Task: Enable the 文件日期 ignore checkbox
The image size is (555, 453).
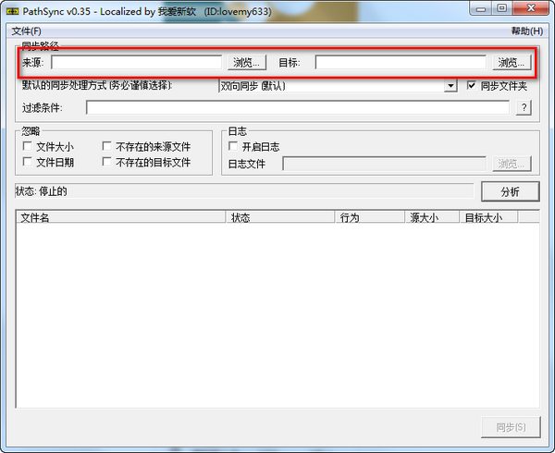Action: pos(28,163)
